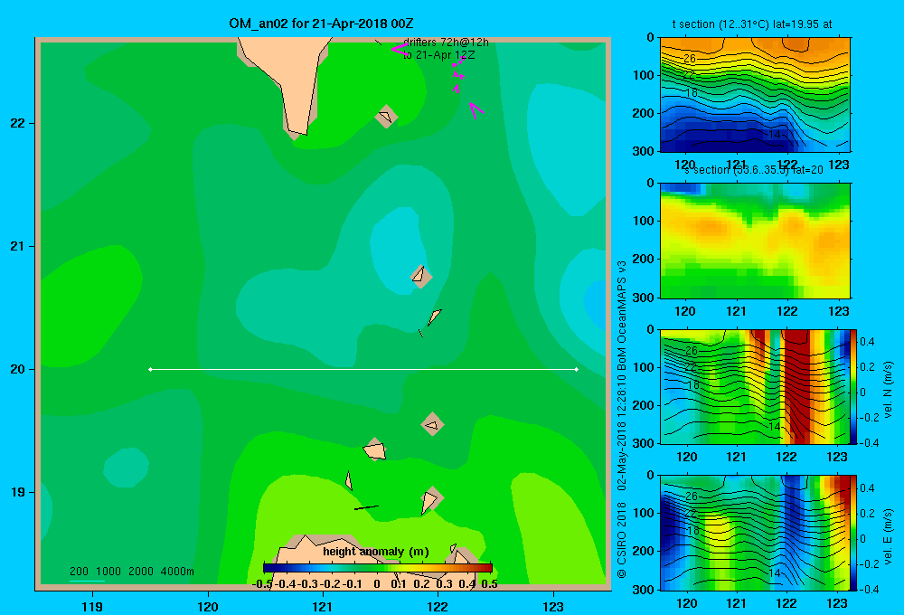
Task: Click the bathymetry scale '200 1000 2000 4000m'
Action: pyautogui.click(x=131, y=572)
